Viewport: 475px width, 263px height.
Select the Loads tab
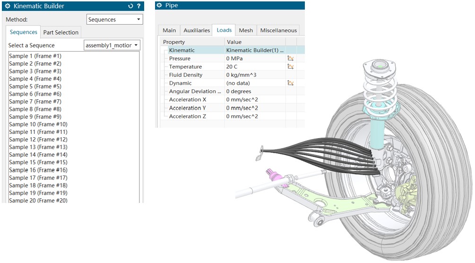click(x=224, y=30)
